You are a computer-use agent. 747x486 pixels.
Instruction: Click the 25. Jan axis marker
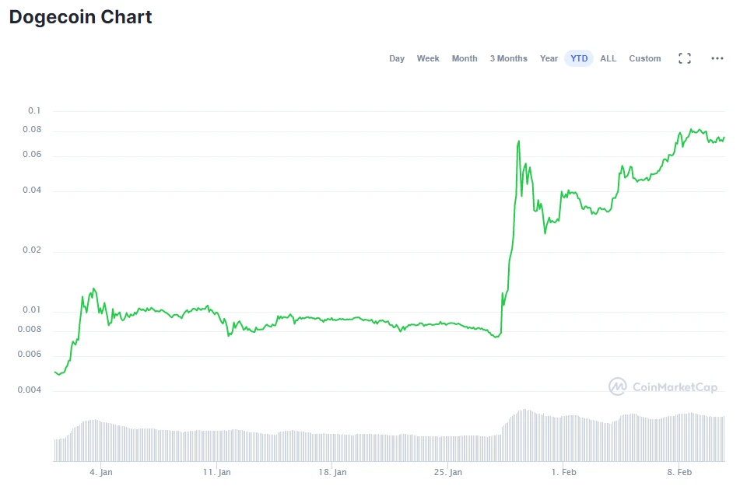pos(448,472)
